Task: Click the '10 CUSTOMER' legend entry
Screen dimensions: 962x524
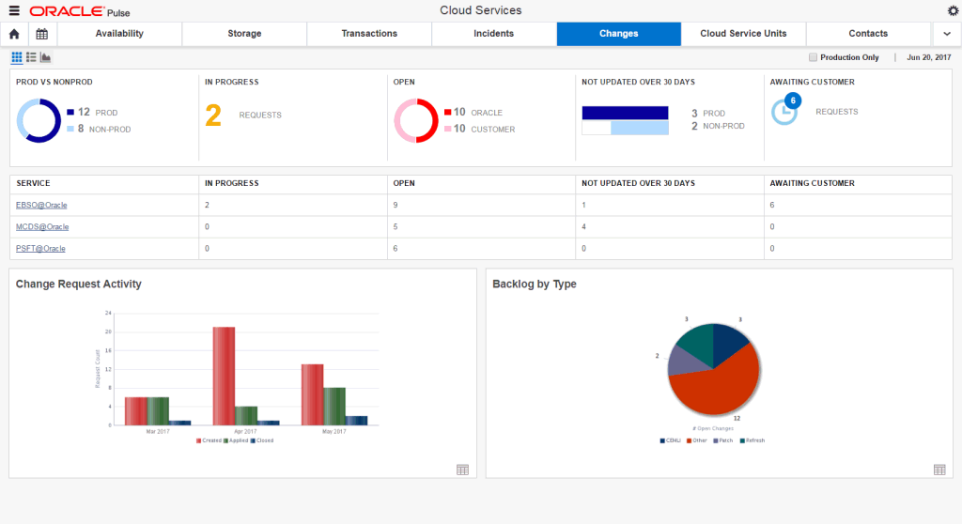Action: (480, 129)
